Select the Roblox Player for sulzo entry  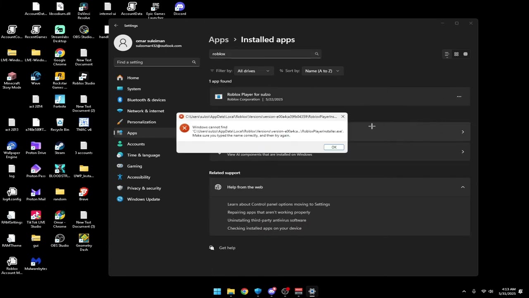point(340,97)
